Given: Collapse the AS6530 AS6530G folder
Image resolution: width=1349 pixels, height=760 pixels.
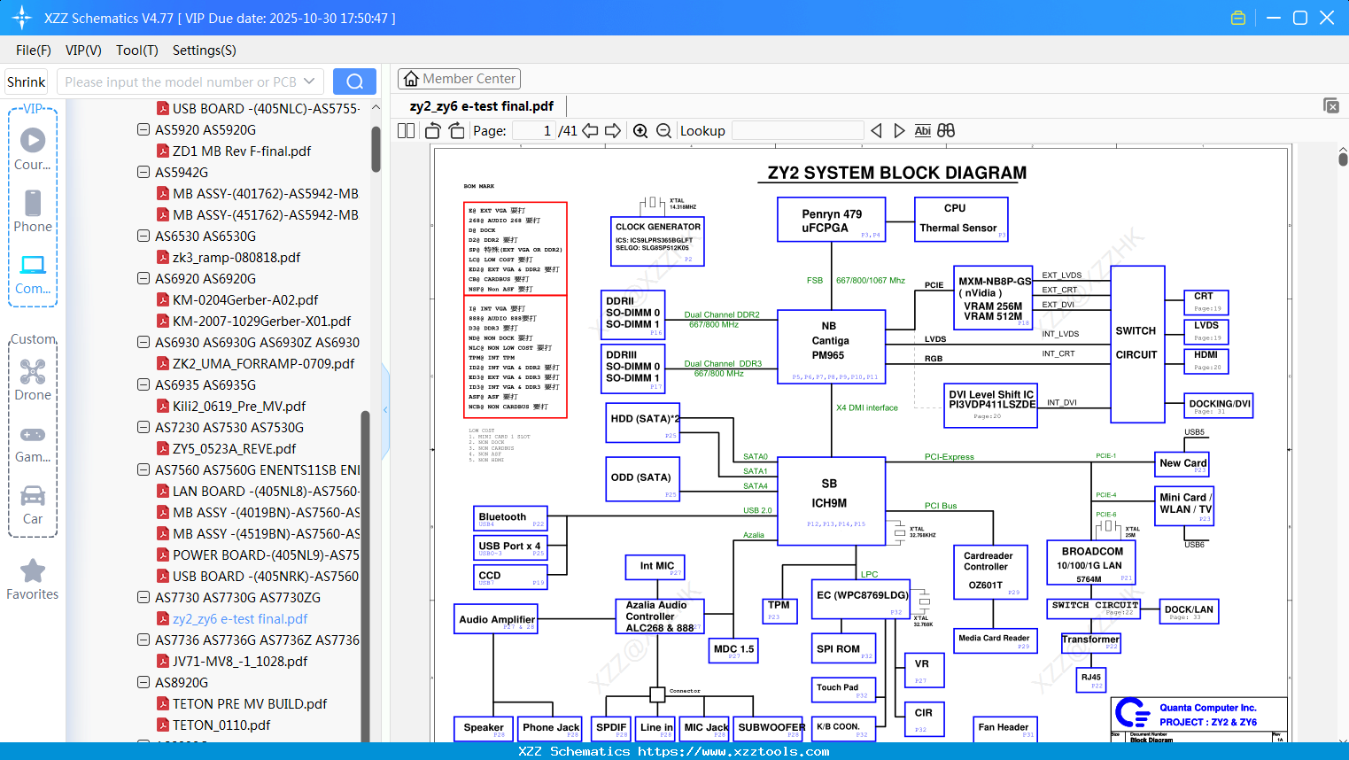Looking at the screenshot, I should tap(143, 236).
